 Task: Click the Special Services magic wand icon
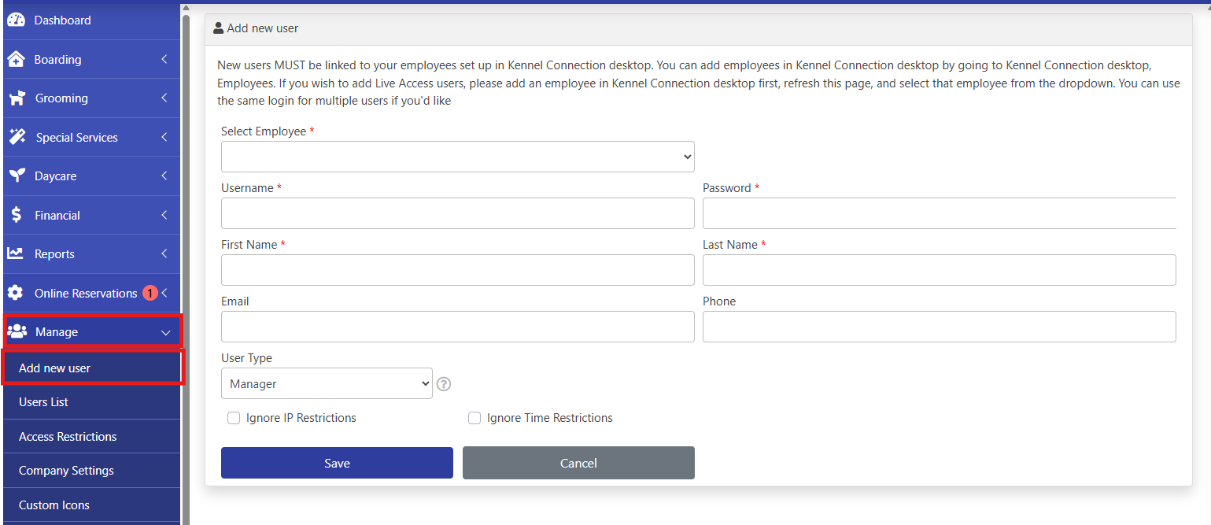17,137
